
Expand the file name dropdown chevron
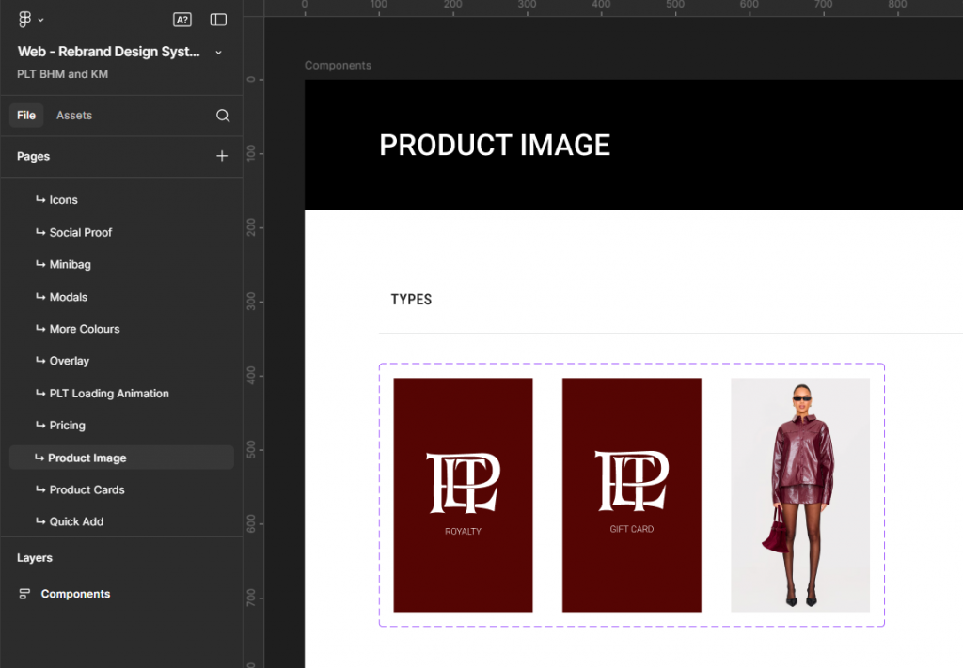coord(219,53)
